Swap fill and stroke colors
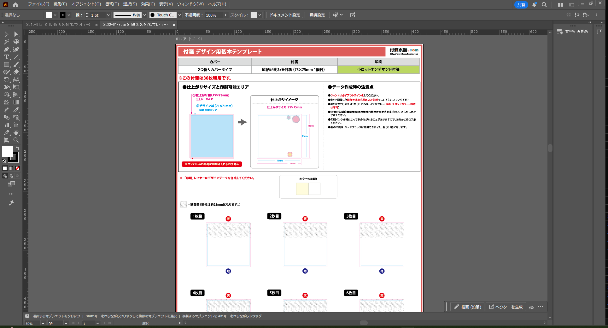The height and width of the screenshot is (328, 608). [18, 148]
